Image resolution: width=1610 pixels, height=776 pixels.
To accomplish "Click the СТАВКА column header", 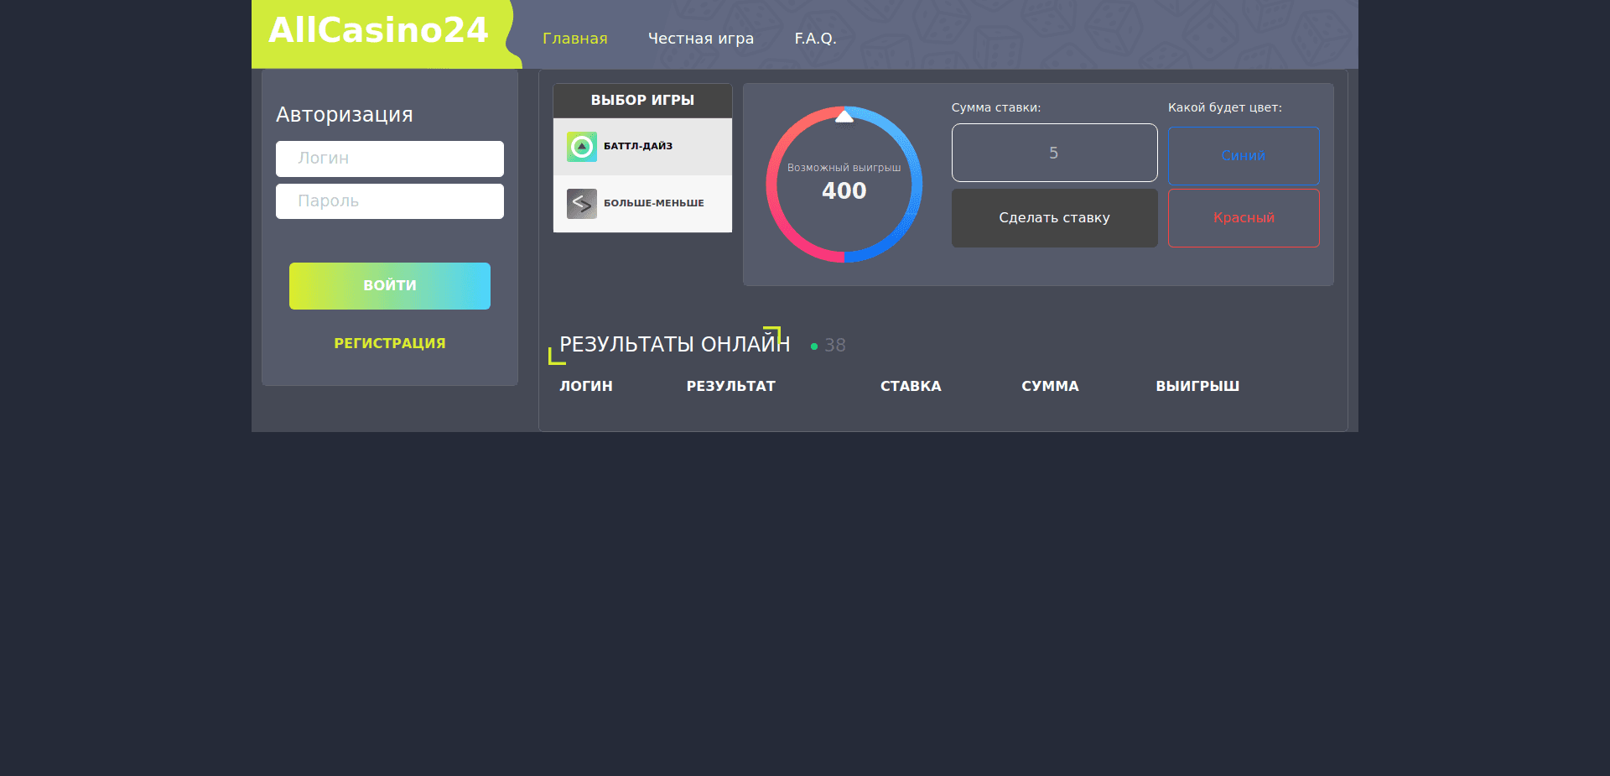I will 910,386.
